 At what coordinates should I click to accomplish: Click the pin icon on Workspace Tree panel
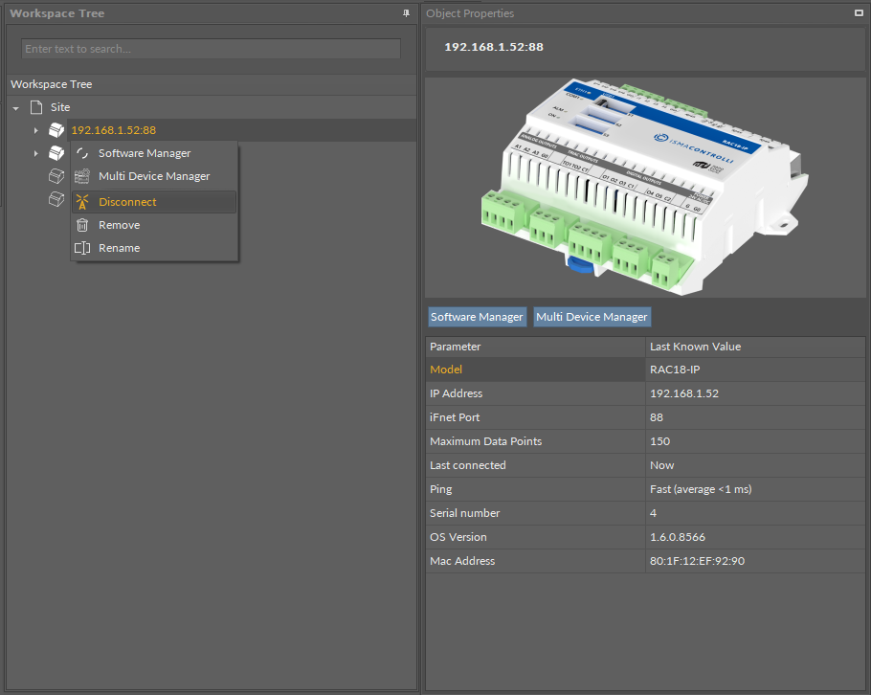[406, 13]
